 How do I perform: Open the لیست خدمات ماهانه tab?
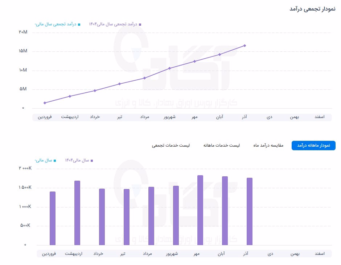(x=221, y=146)
